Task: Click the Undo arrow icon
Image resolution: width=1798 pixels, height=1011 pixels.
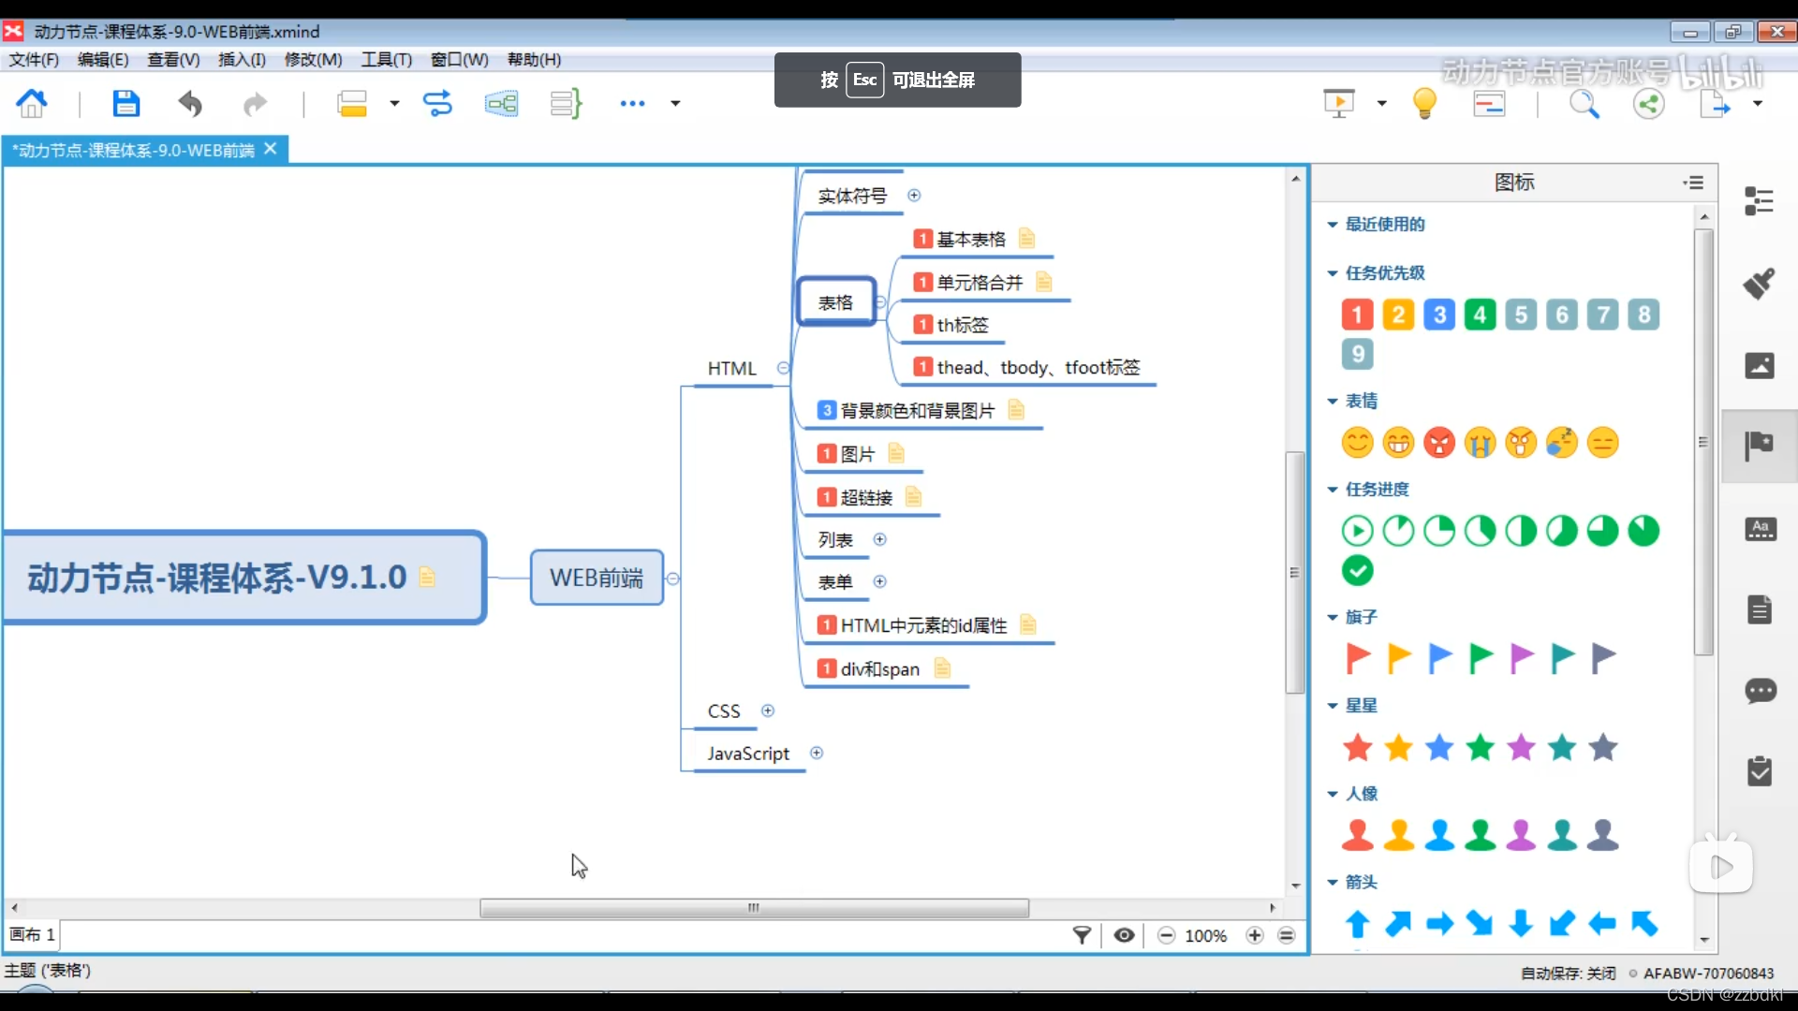Action: click(190, 103)
